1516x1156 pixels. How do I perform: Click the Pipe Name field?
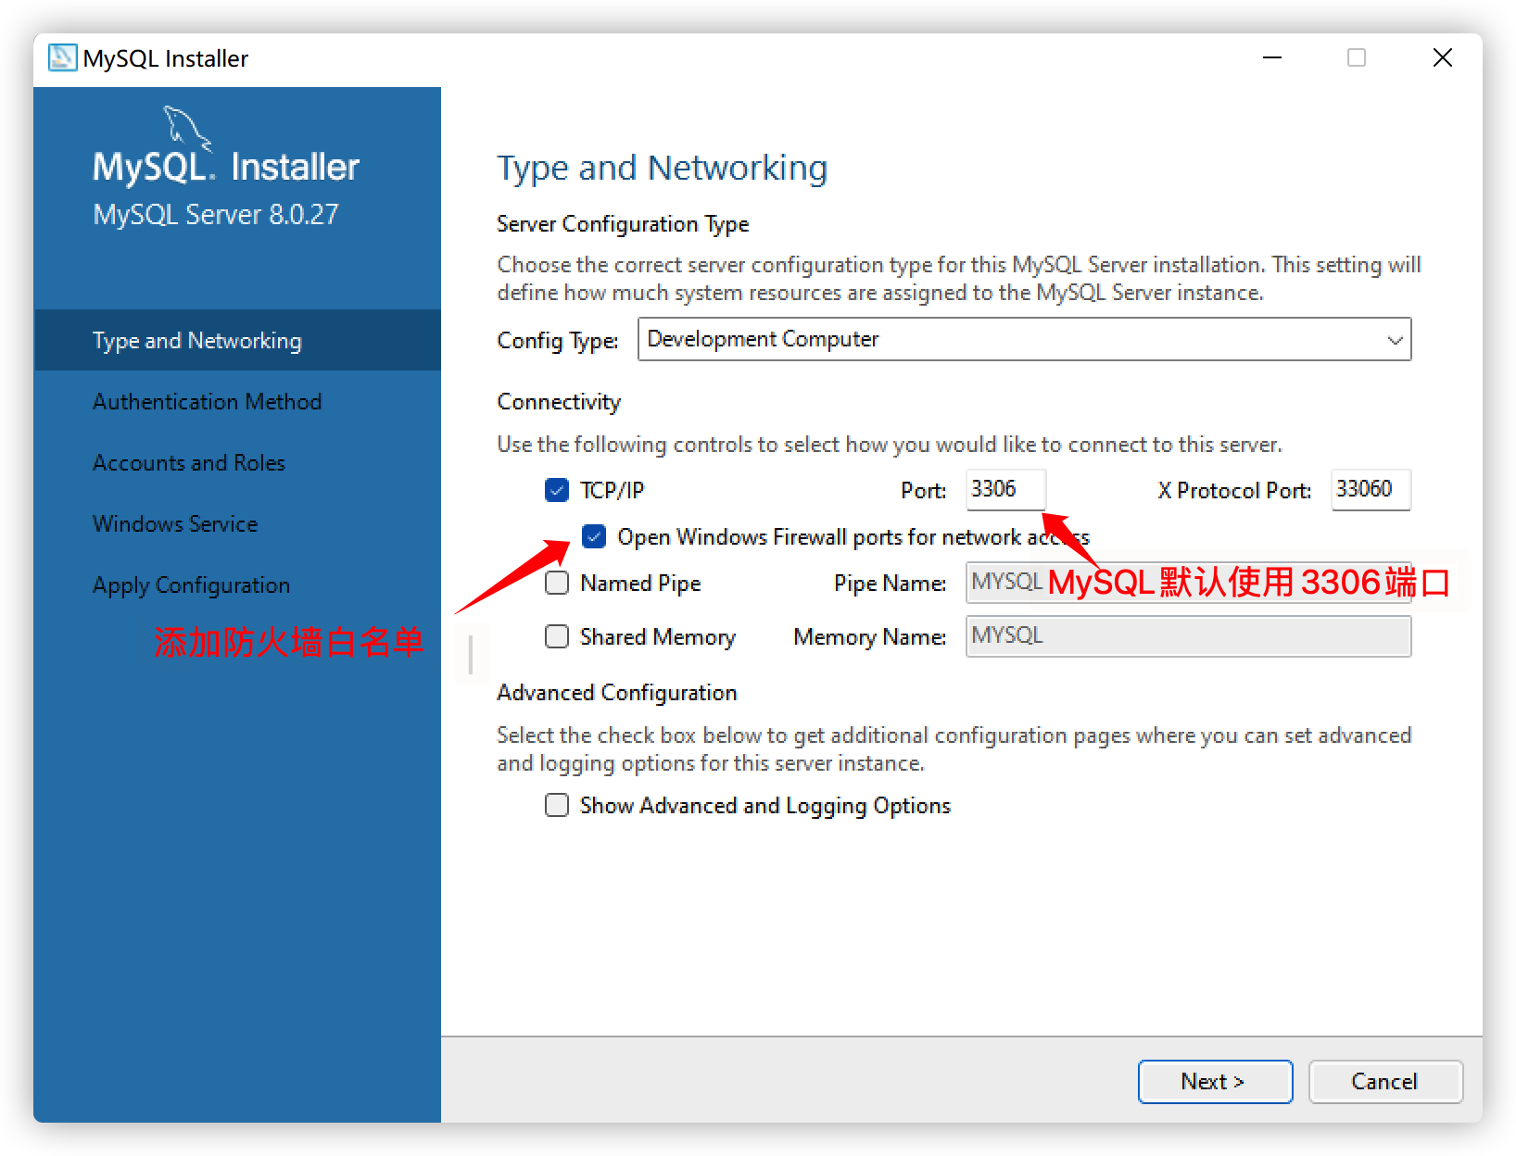click(x=1188, y=583)
